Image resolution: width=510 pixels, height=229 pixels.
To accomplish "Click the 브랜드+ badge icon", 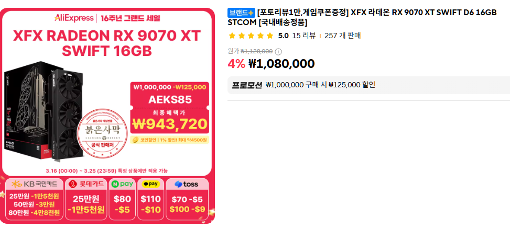I will click(242, 13).
